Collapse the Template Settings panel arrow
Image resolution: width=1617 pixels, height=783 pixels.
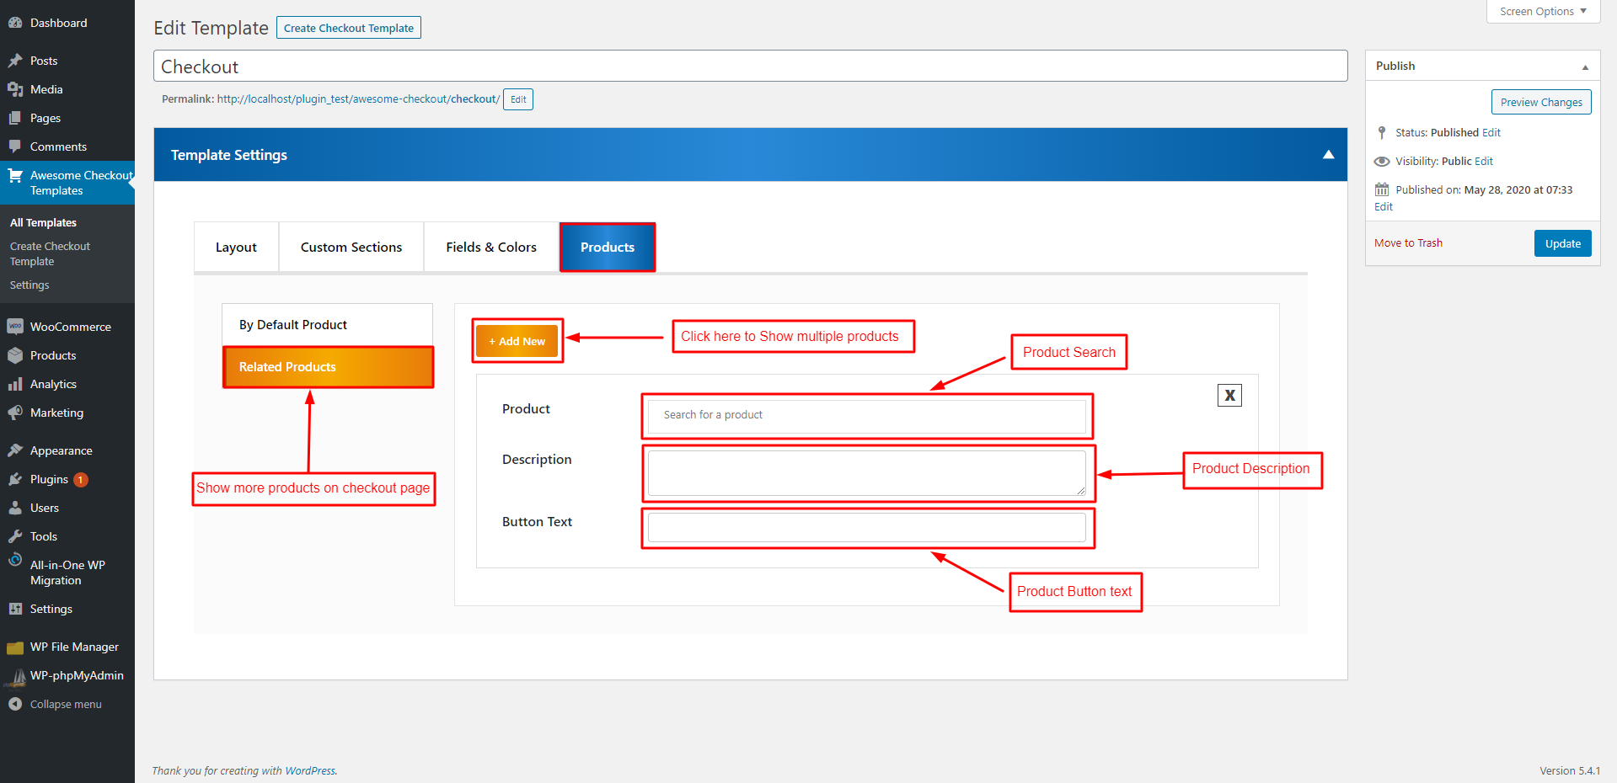(1329, 155)
